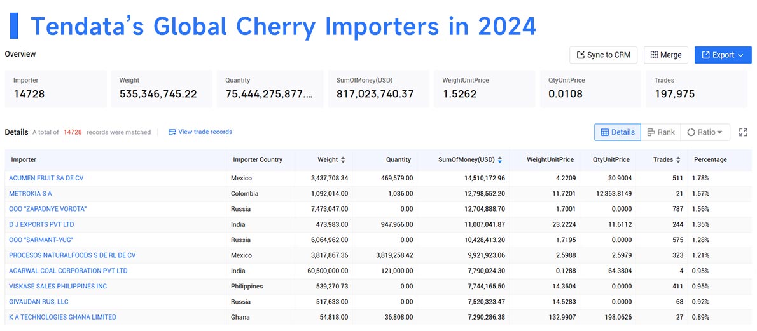
Task: Click the Importer column header
Action: click(x=24, y=159)
